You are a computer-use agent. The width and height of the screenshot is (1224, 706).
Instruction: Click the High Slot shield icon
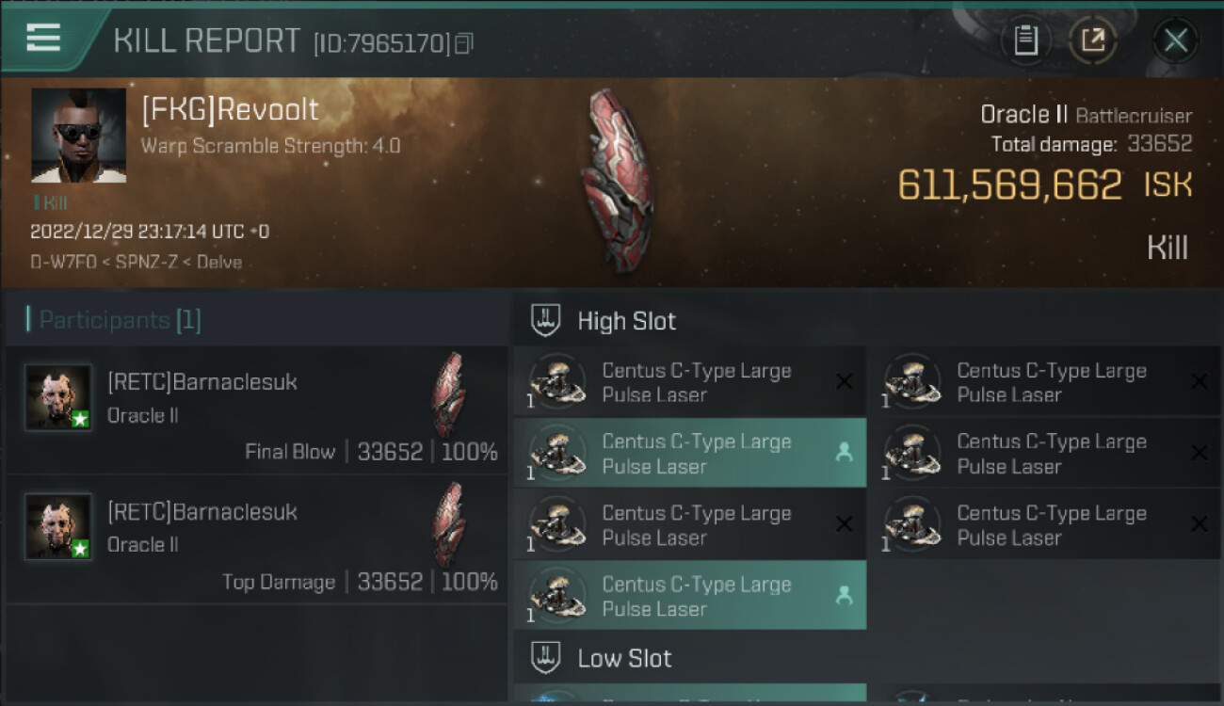coord(546,320)
